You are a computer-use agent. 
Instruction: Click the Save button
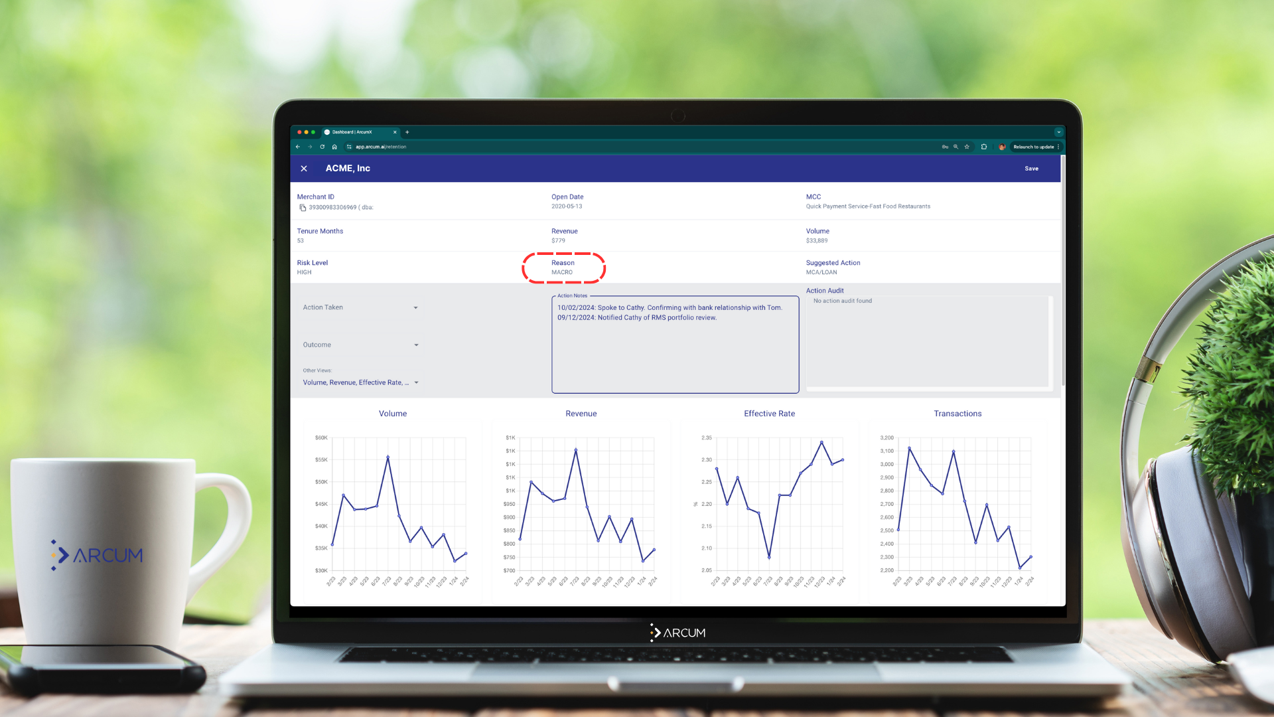pyautogui.click(x=1031, y=169)
